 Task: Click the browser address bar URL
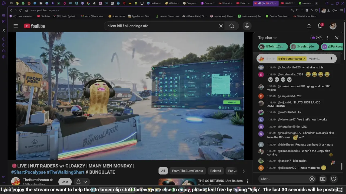tap(45, 10)
